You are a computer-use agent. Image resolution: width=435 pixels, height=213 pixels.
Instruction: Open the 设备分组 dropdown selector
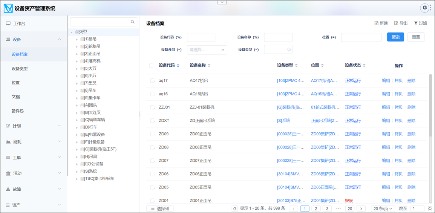[207, 49]
